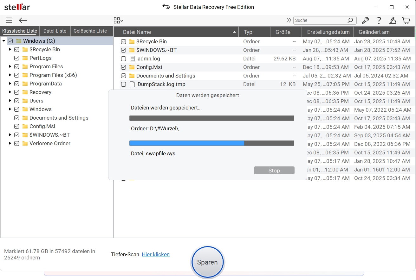
Task: Click the double chevron beside search
Action: 289,20
